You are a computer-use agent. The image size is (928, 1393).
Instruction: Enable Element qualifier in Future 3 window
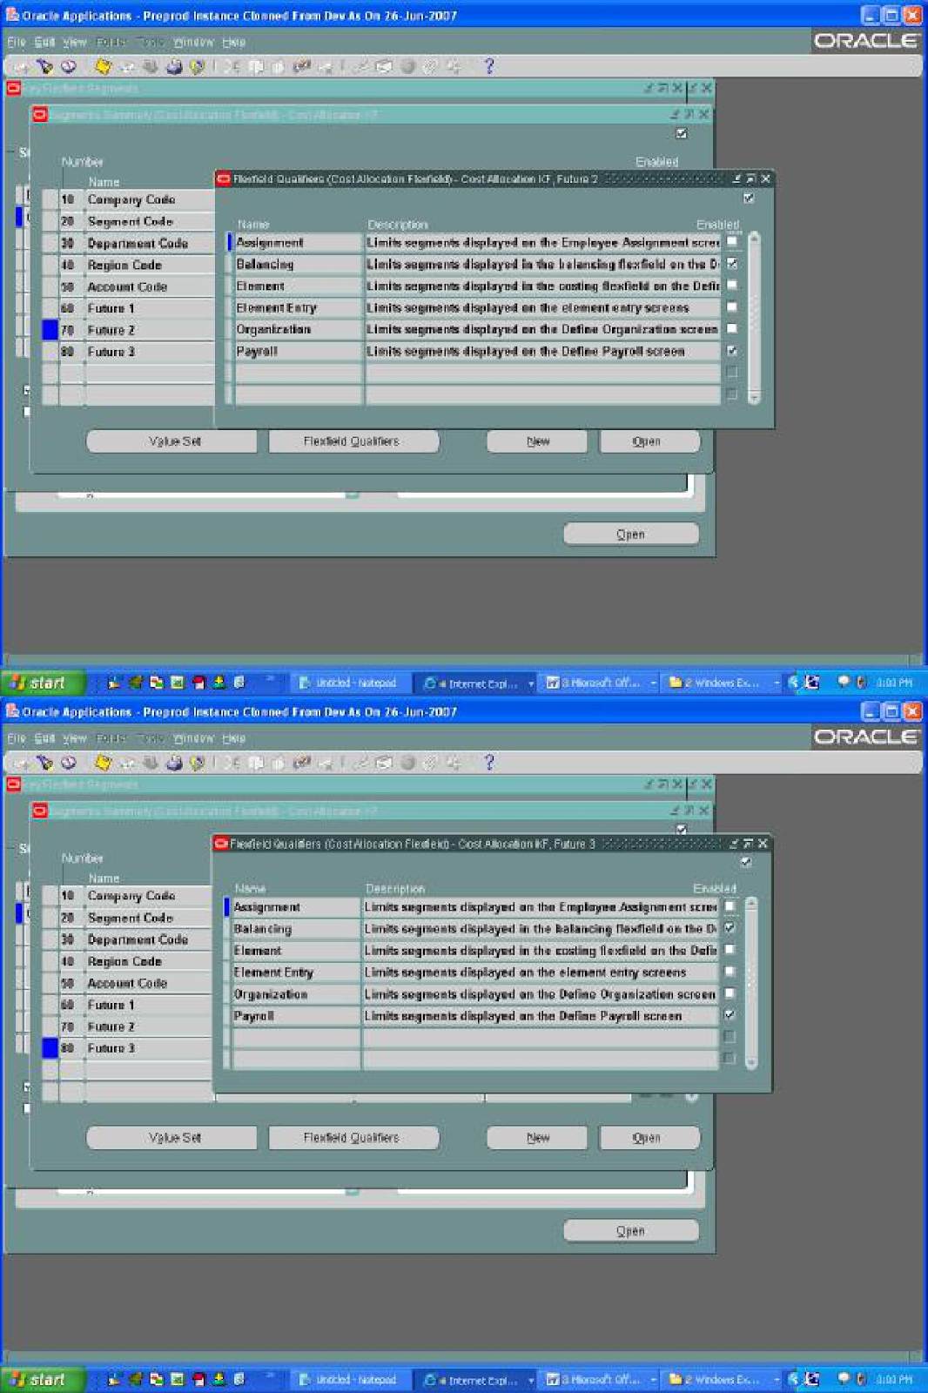tap(730, 950)
